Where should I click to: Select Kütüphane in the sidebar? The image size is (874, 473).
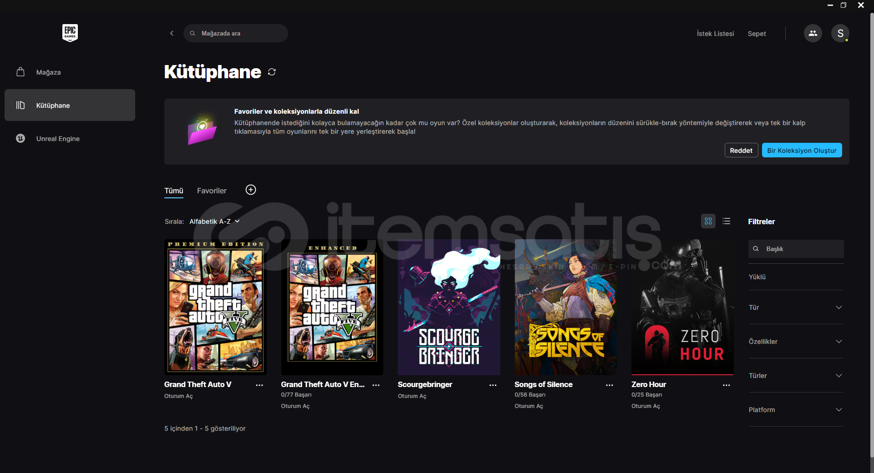tap(70, 105)
